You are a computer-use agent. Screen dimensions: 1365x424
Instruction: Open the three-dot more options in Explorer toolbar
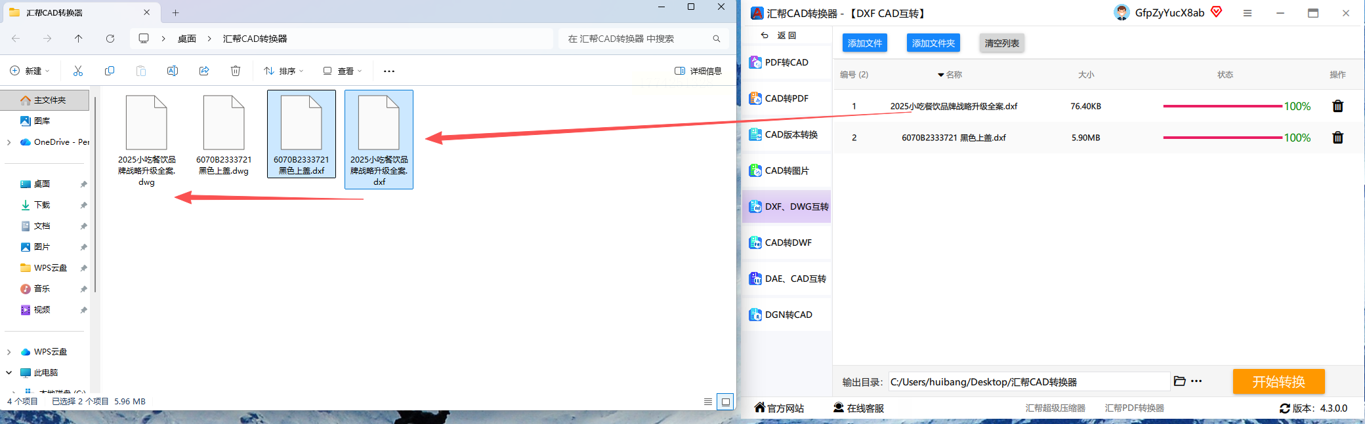[389, 71]
